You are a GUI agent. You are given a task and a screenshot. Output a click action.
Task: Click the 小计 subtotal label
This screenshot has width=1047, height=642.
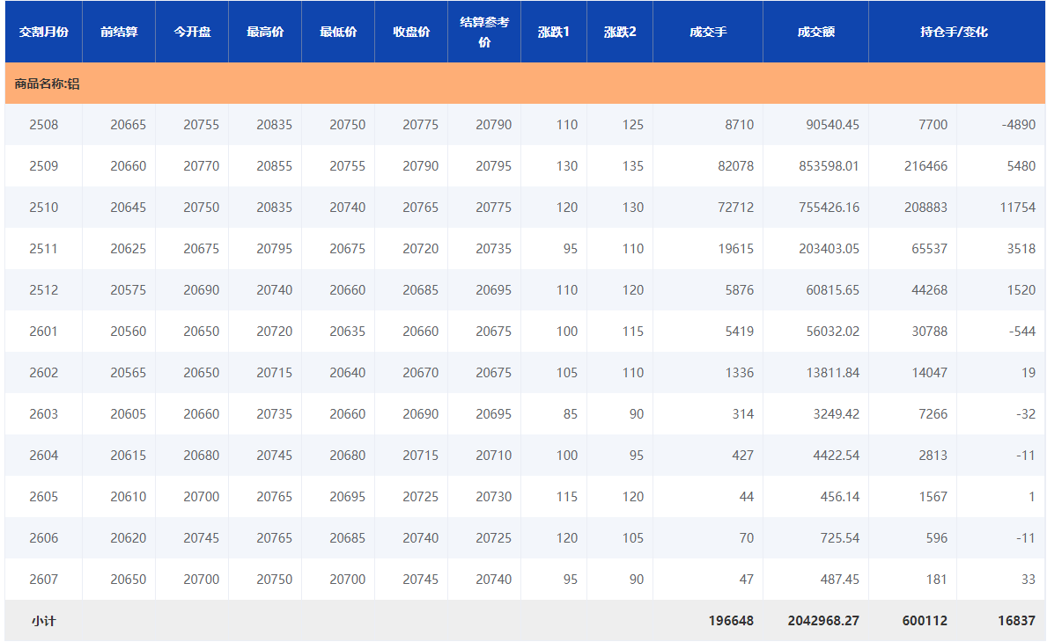pos(43,621)
